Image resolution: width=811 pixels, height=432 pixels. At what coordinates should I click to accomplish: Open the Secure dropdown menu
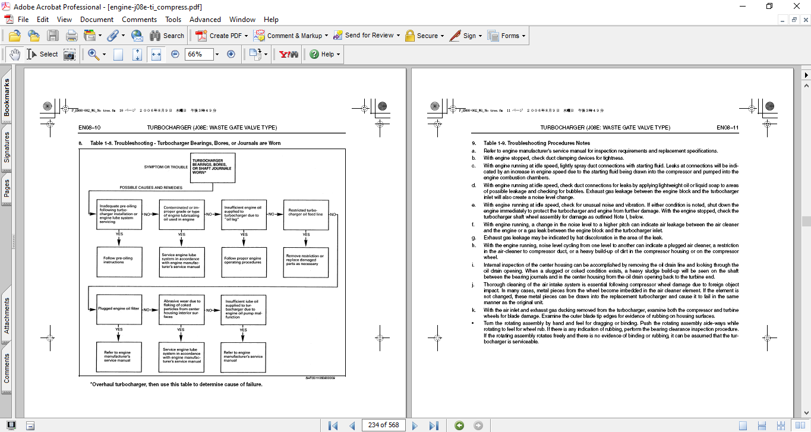pyautogui.click(x=443, y=36)
